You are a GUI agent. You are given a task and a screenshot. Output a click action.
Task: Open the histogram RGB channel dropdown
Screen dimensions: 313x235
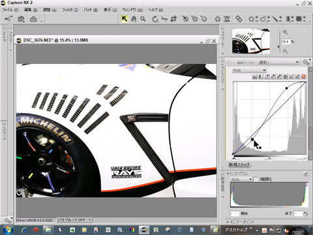241,179
